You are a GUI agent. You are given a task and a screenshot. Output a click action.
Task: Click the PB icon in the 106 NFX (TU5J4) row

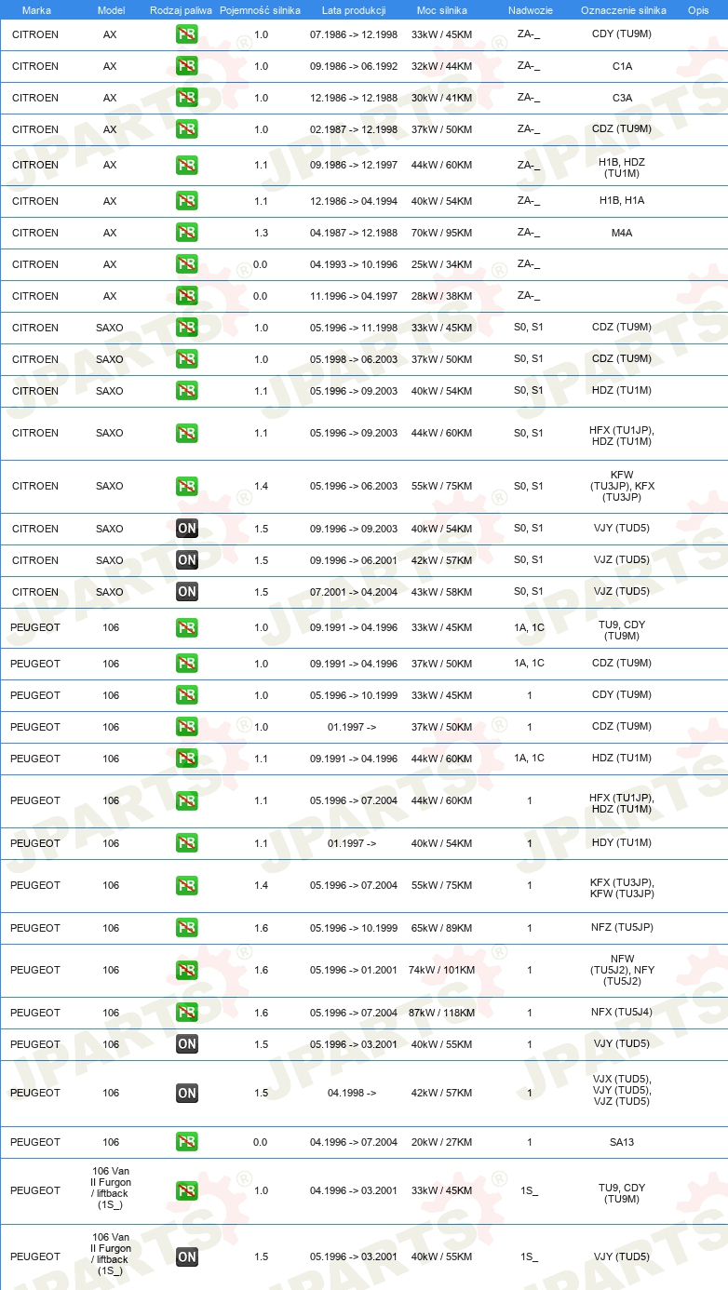(187, 1013)
